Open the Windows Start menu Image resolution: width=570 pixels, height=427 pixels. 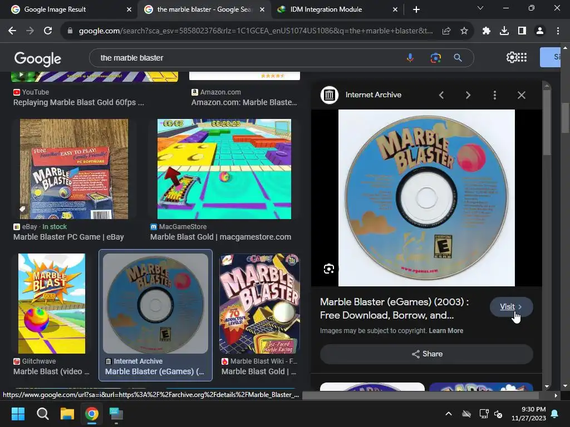tap(18, 414)
